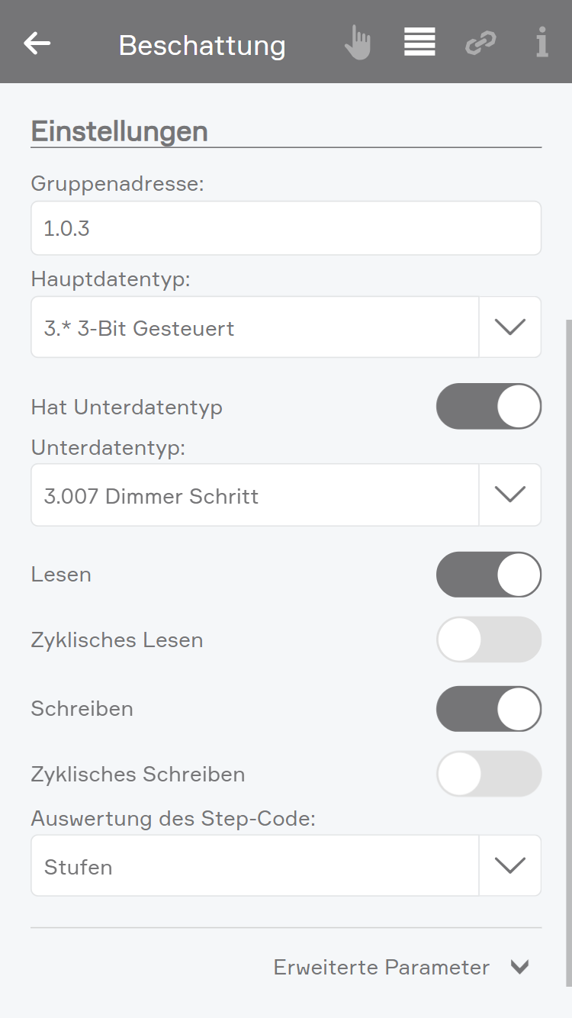Turn off the Lesen toggle

click(488, 575)
